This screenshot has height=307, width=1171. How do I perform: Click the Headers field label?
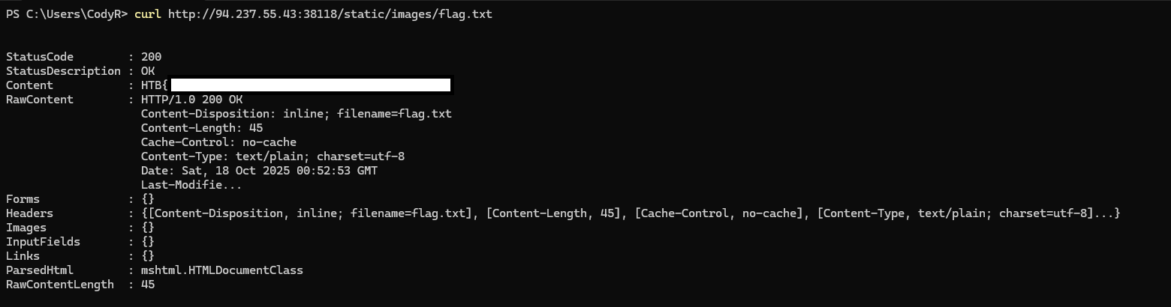tap(29, 213)
